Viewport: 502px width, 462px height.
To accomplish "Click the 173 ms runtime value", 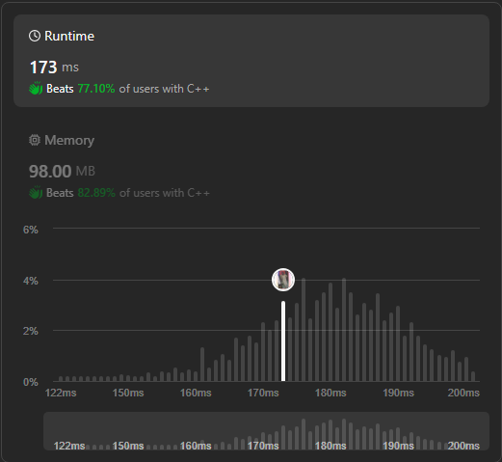I will pos(54,68).
